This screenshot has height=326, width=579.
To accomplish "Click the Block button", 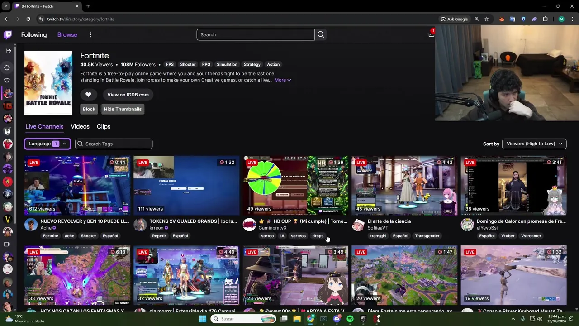I will click(x=89, y=109).
